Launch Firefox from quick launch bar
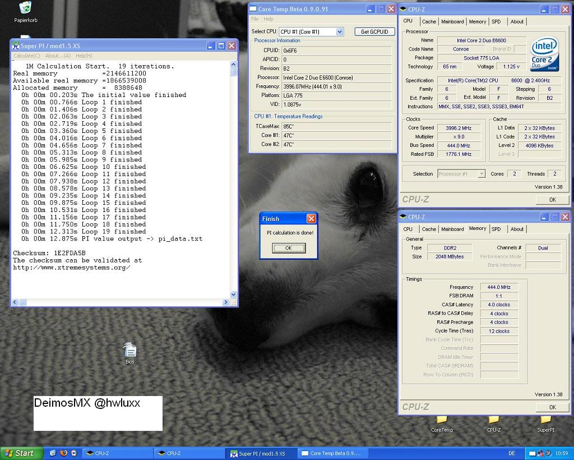Viewport: 574px width, 460px height. pos(63,453)
